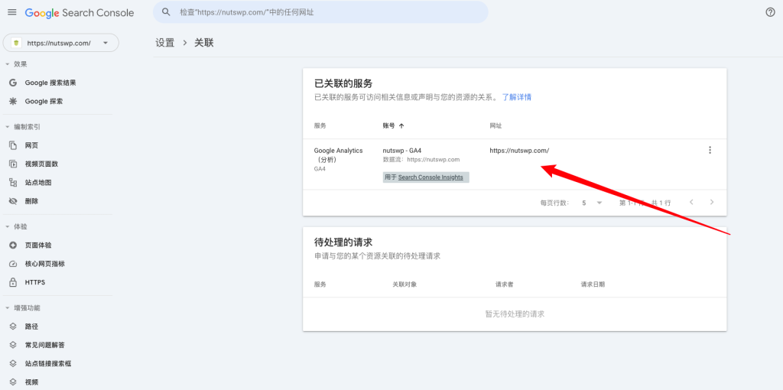Click the video icon beside 视频页面数
The width and height of the screenshot is (783, 390).
pyautogui.click(x=14, y=164)
